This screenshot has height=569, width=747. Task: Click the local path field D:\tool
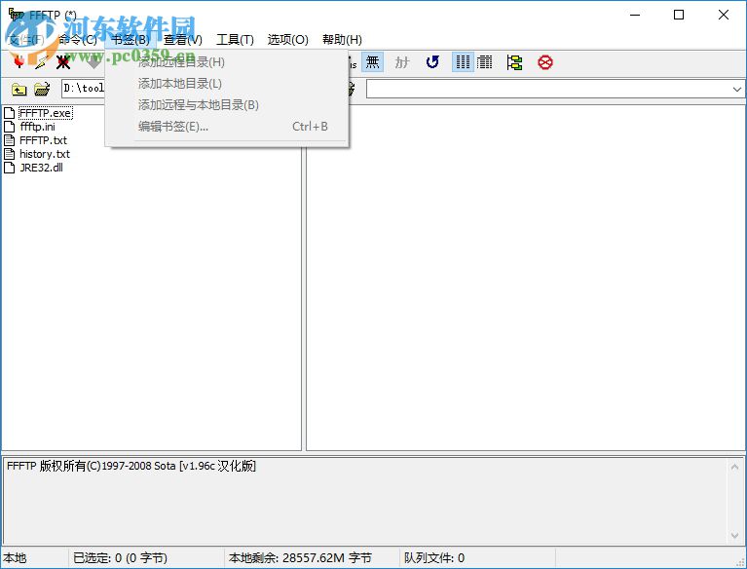click(x=84, y=88)
